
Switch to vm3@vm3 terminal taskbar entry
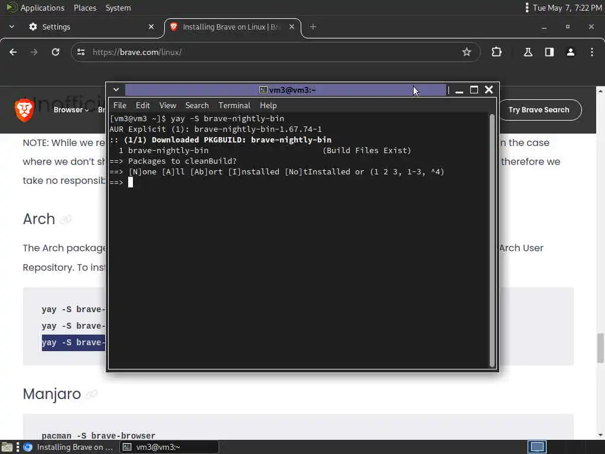tap(169, 447)
